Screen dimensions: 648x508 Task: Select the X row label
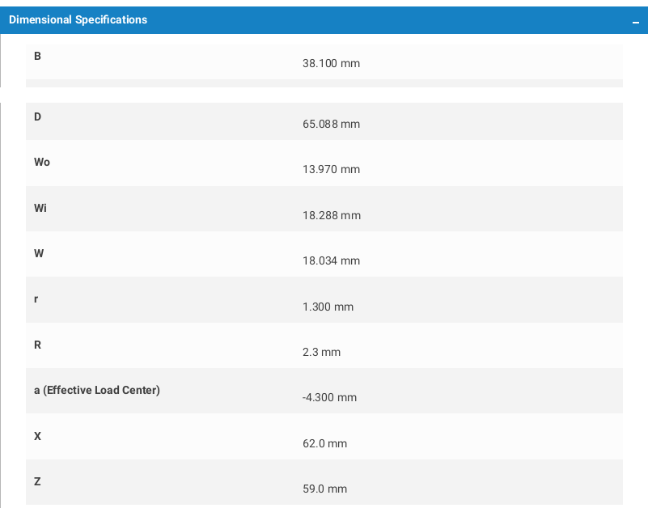(37, 436)
